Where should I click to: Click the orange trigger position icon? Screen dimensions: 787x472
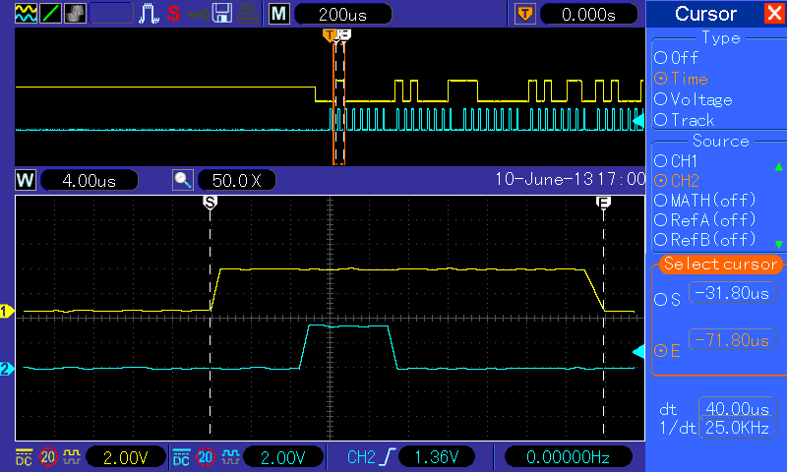point(525,14)
